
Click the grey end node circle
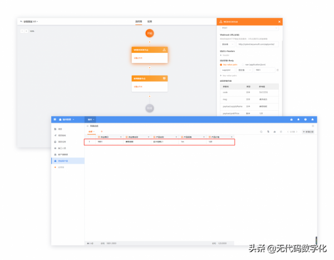[x=149, y=108]
